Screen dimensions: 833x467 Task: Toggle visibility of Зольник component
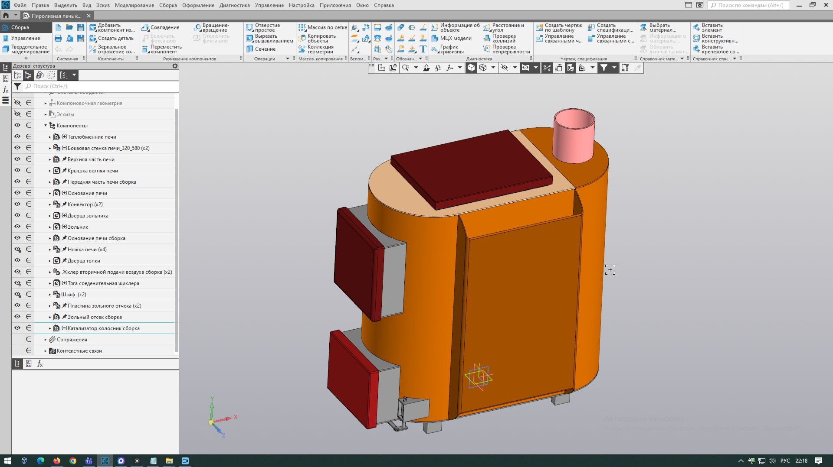[x=17, y=227]
